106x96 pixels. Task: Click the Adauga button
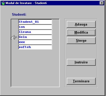point(81,24)
